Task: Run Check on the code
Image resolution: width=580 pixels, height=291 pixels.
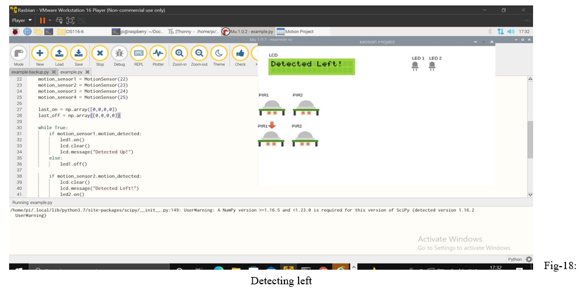Action: tap(240, 55)
